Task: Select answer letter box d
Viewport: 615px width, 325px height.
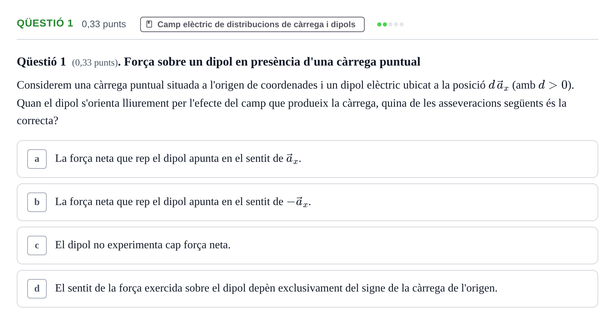Action: point(37,289)
